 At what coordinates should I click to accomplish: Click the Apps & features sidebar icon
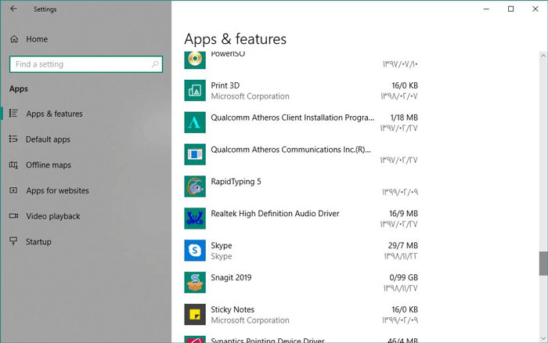point(13,114)
